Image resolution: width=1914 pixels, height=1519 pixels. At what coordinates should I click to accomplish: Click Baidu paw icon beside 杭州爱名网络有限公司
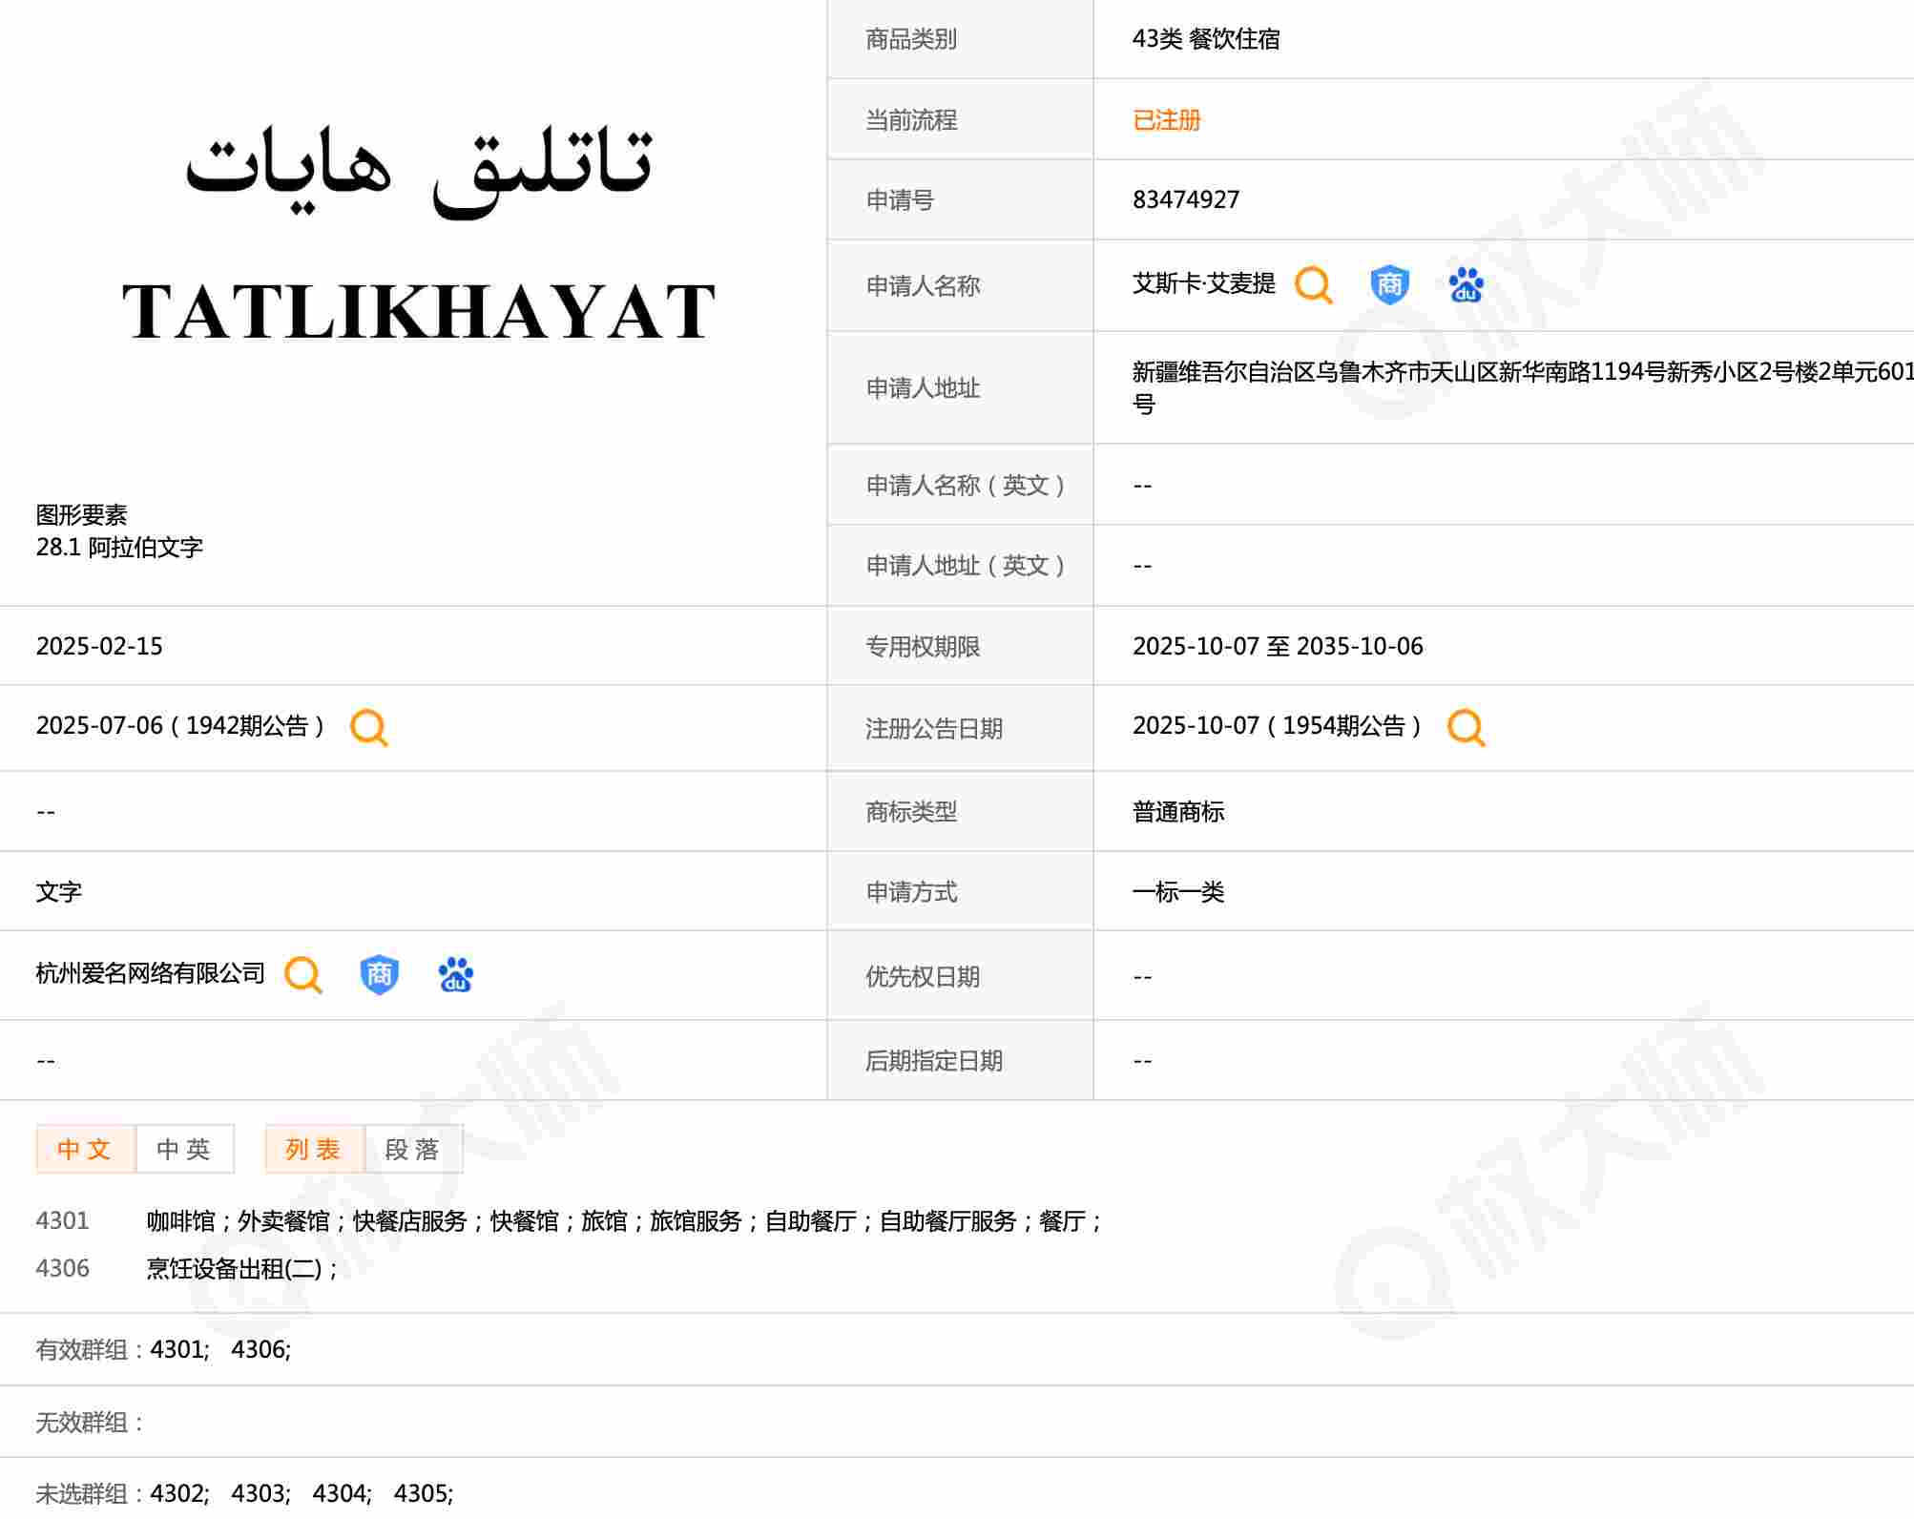pos(455,974)
